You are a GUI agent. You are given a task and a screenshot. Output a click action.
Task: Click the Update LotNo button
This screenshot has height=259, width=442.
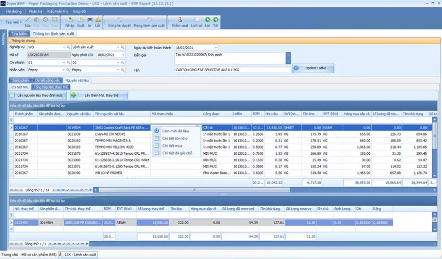[x=313, y=68]
